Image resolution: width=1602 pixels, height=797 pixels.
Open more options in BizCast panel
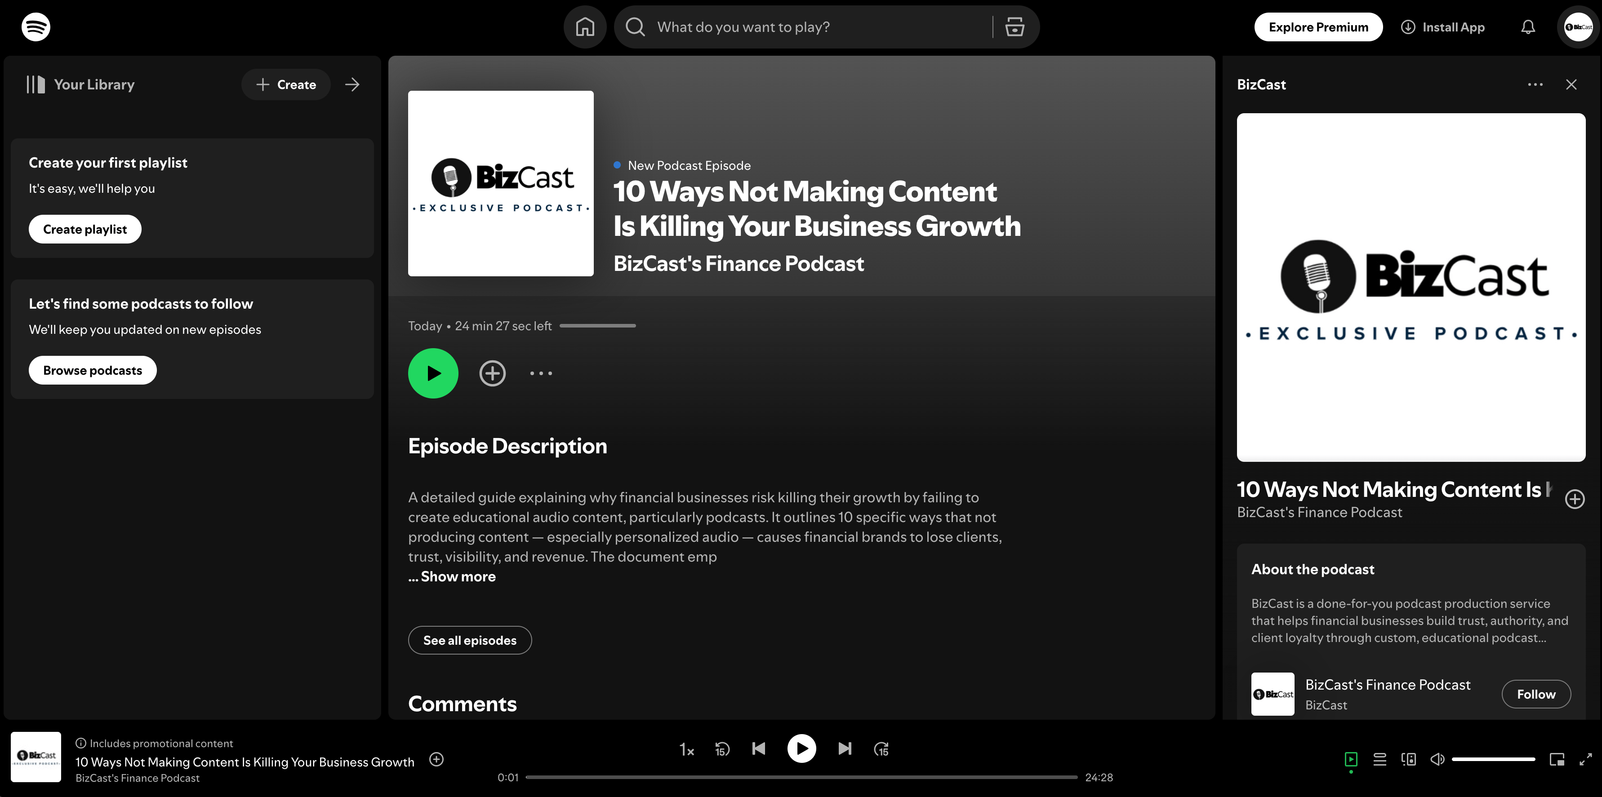(x=1535, y=84)
